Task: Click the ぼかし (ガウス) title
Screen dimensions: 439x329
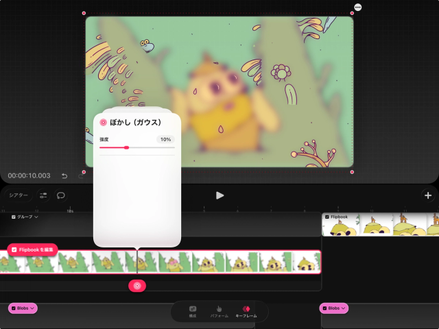Action: [136, 122]
